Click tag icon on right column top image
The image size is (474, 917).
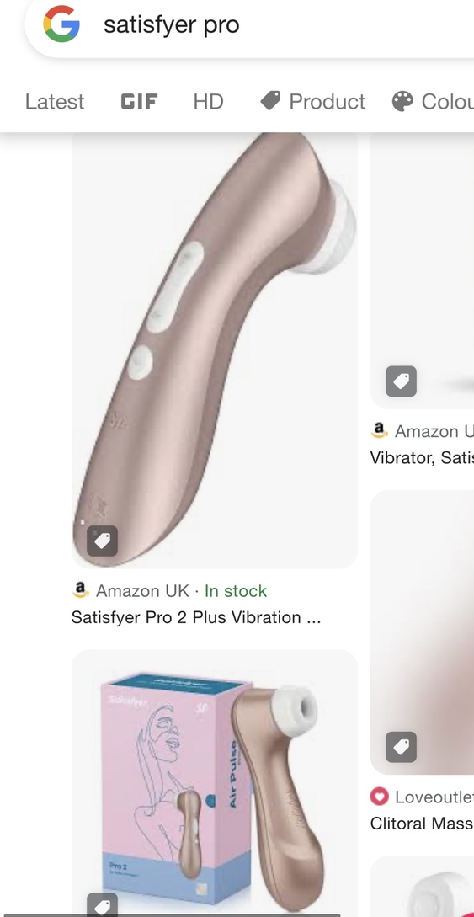401,381
